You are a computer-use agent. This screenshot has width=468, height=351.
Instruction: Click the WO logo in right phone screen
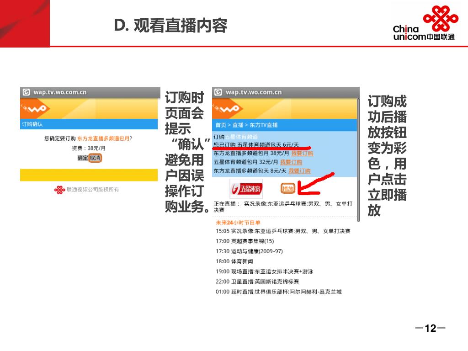pyautogui.click(x=228, y=109)
